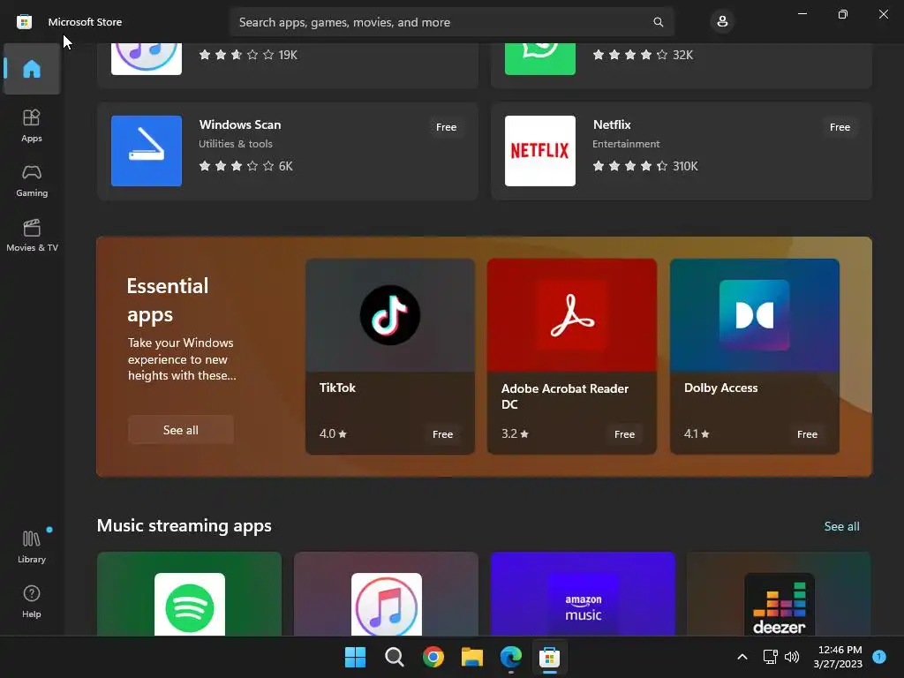Click the 19K rating count

coord(288,55)
